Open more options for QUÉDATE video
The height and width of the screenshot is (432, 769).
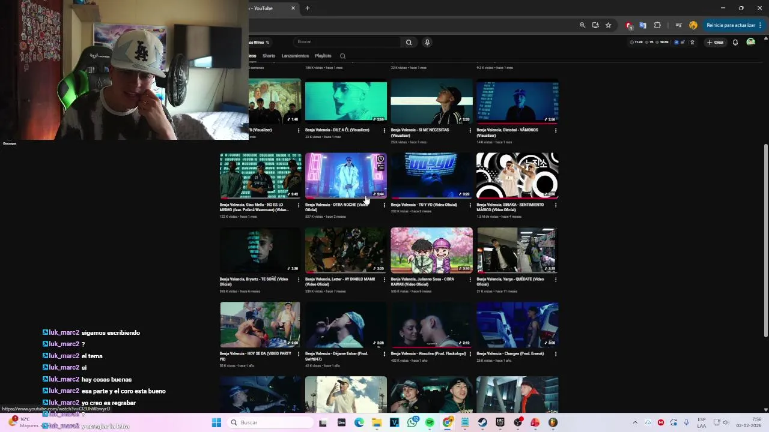pos(555,280)
